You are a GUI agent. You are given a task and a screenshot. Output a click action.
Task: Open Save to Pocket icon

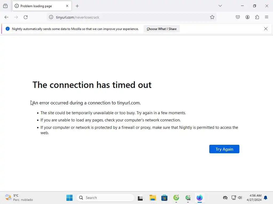tap(238, 17)
